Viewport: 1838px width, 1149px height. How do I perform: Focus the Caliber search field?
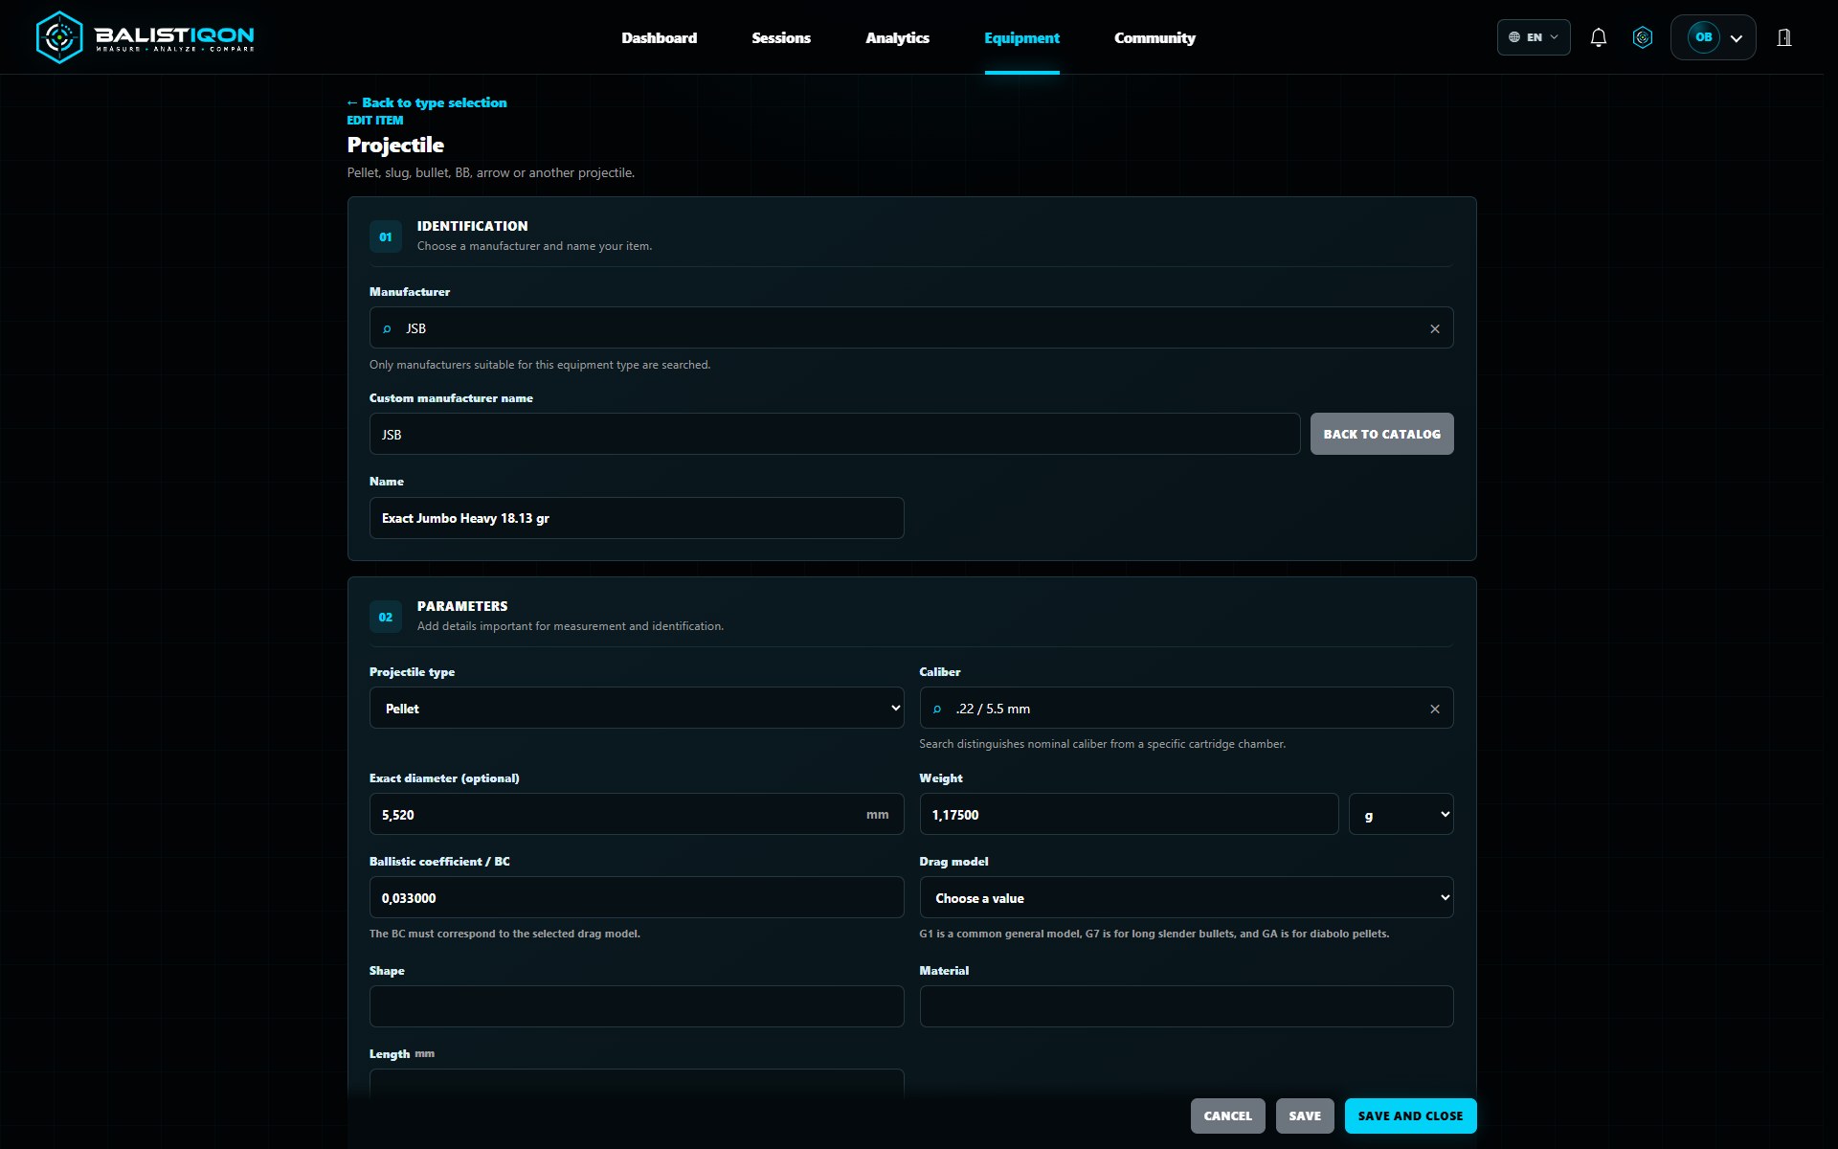coord(1186,708)
